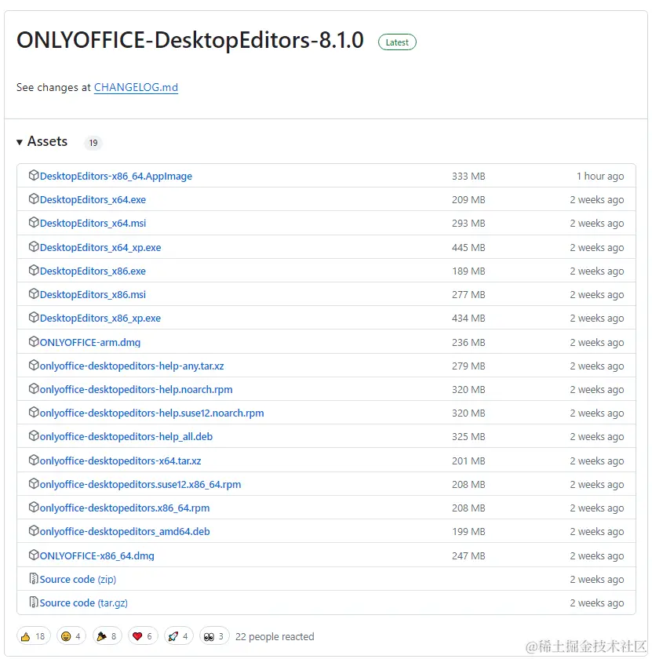Download DesktopEditors_x64_xp.exe file
Screen dimensions: 652x659
pos(100,248)
